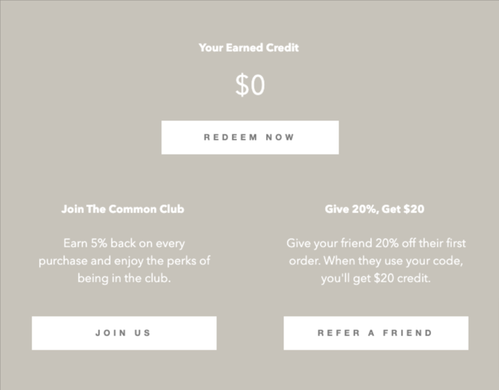
Task: Click the Your Earned Credit heading
Action: click(x=248, y=48)
